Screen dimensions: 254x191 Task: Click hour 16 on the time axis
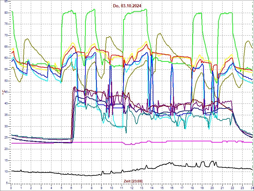172,188
